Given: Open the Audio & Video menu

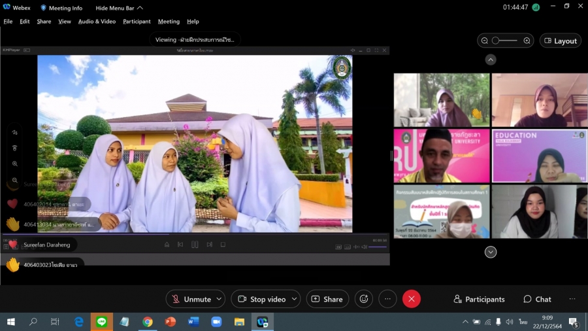Looking at the screenshot, I should (97, 22).
